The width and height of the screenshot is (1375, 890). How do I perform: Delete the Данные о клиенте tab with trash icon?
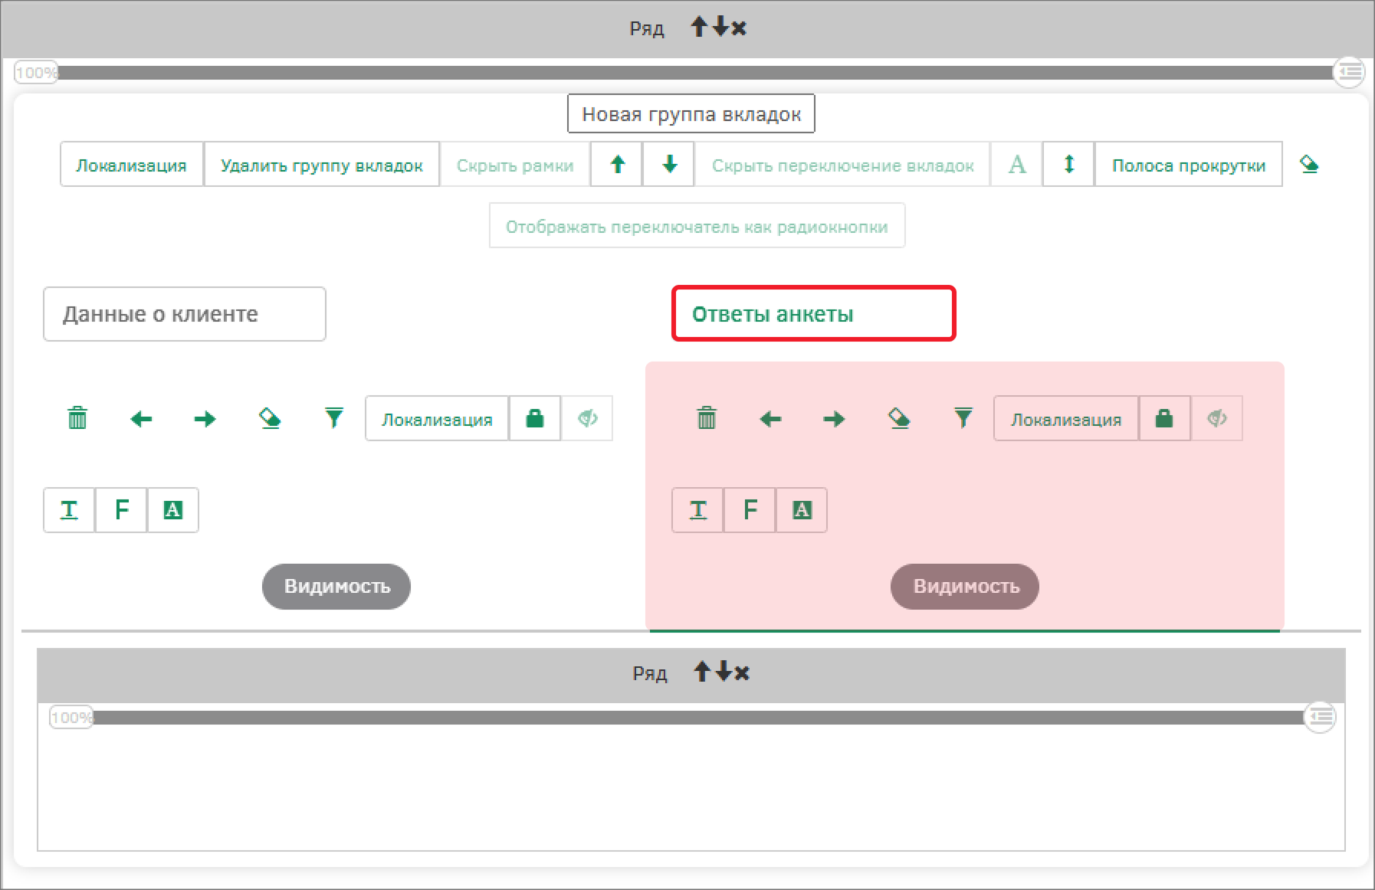coord(77,418)
